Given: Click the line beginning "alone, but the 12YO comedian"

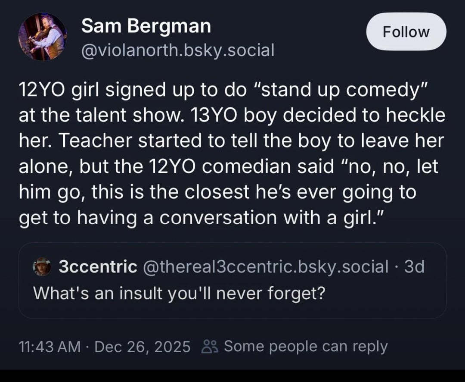Looking at the screenshot, I should (228, 167).
